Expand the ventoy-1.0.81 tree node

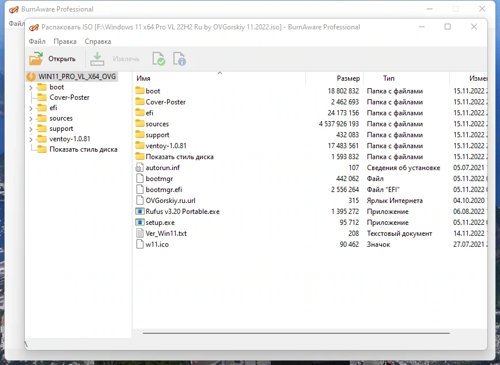click(x=31, y=140)
